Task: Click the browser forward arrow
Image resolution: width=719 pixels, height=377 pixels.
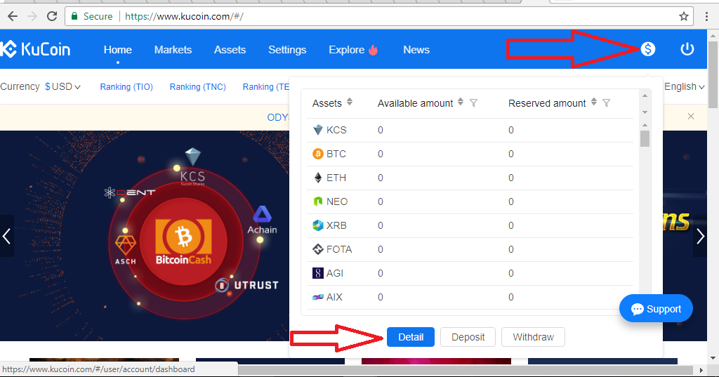Action: [32, 17]
